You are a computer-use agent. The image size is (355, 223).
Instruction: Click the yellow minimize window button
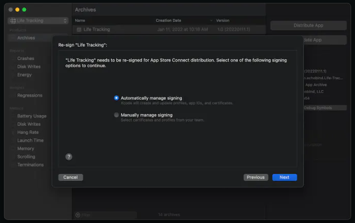[x=18, y=10]
